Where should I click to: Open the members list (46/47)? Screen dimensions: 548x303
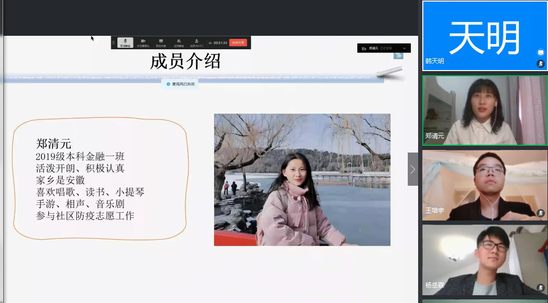197,42
